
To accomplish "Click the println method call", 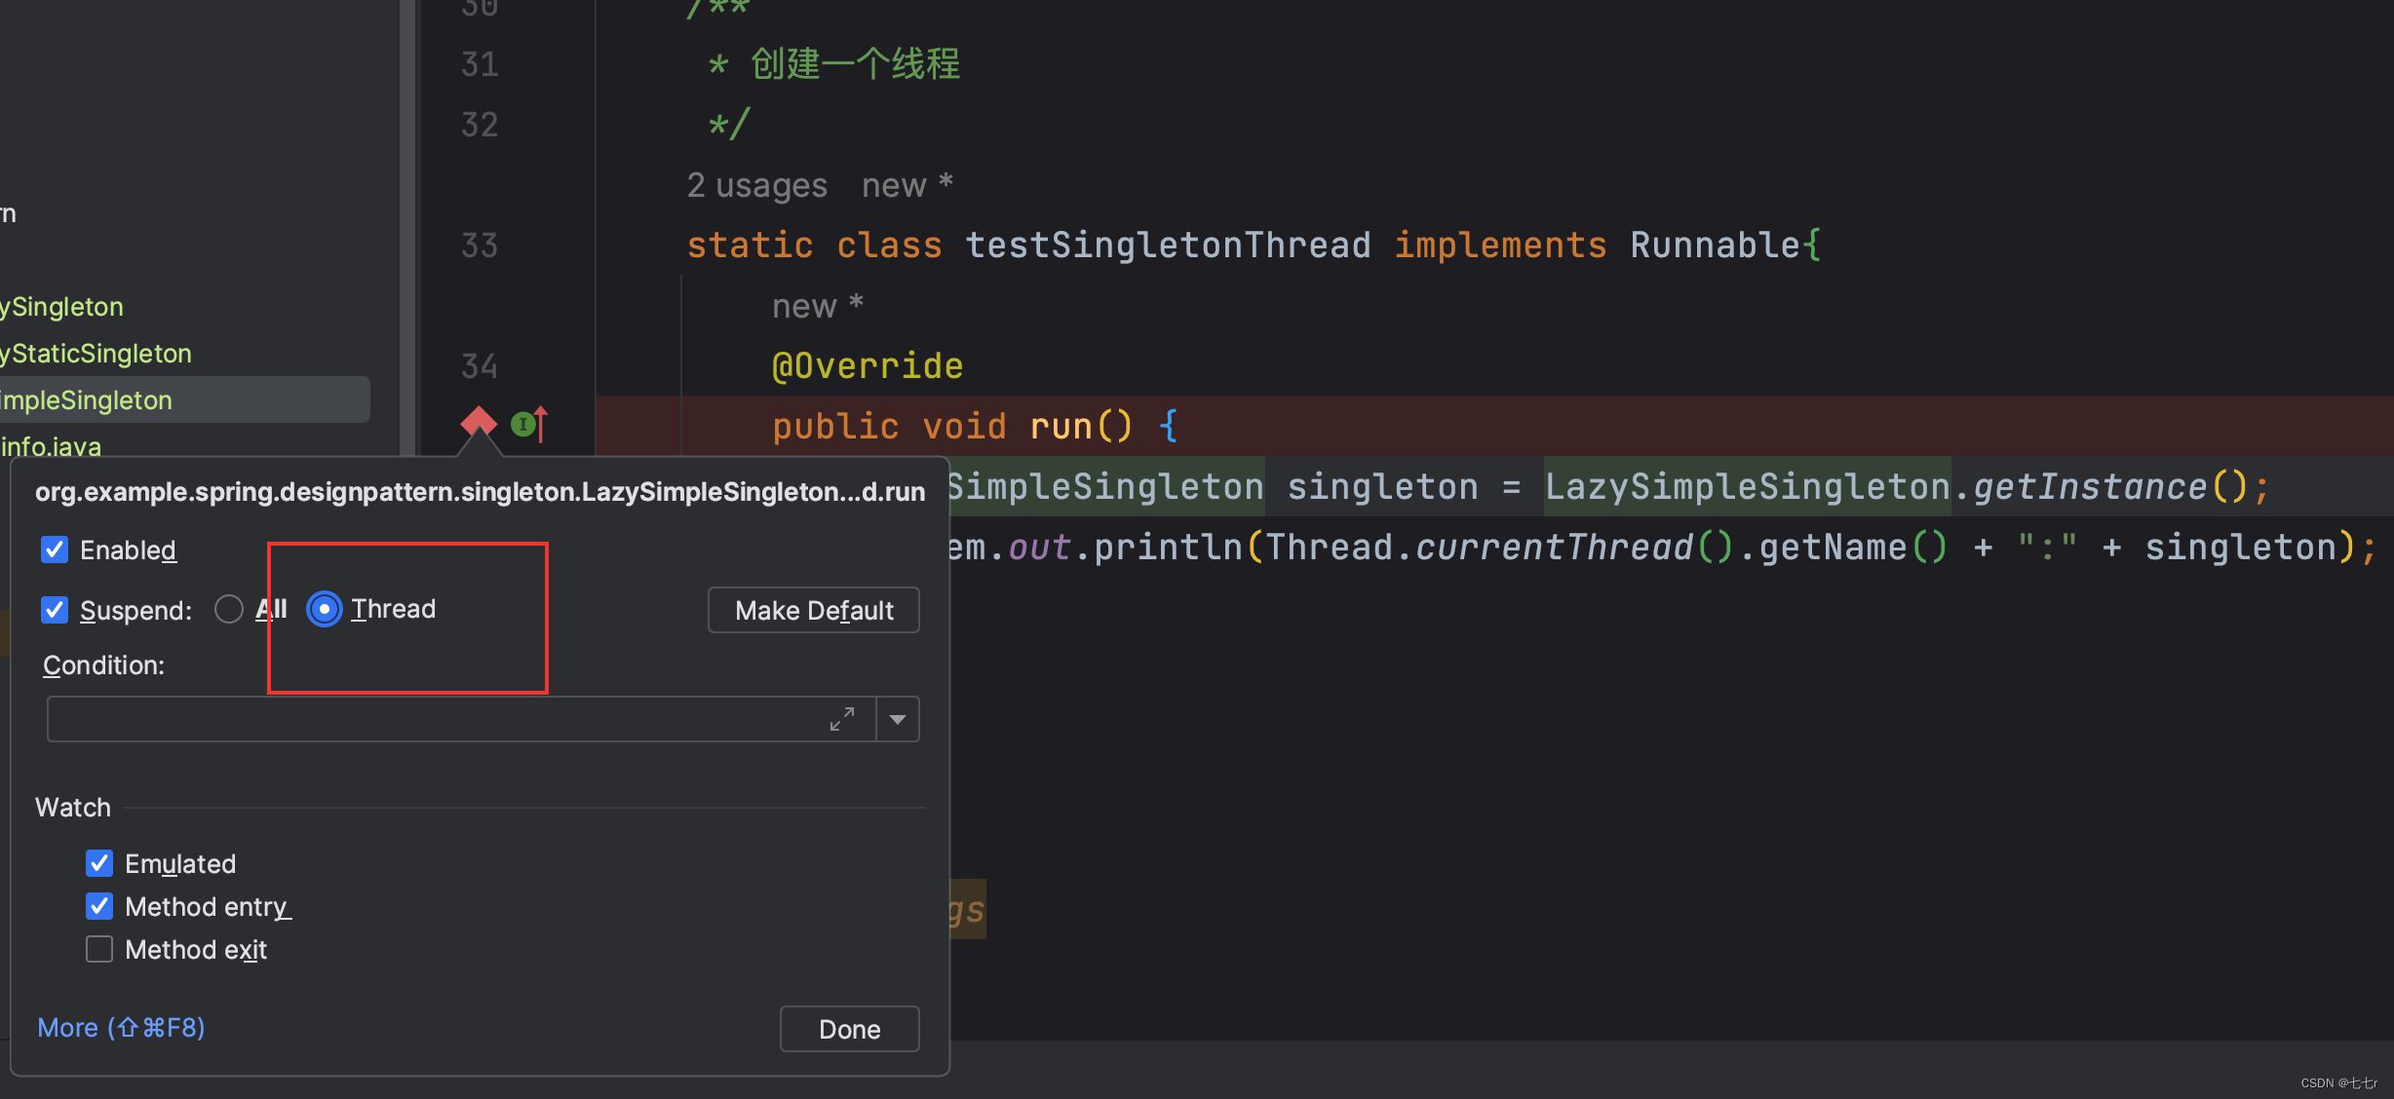I will tap(1168, 548).
